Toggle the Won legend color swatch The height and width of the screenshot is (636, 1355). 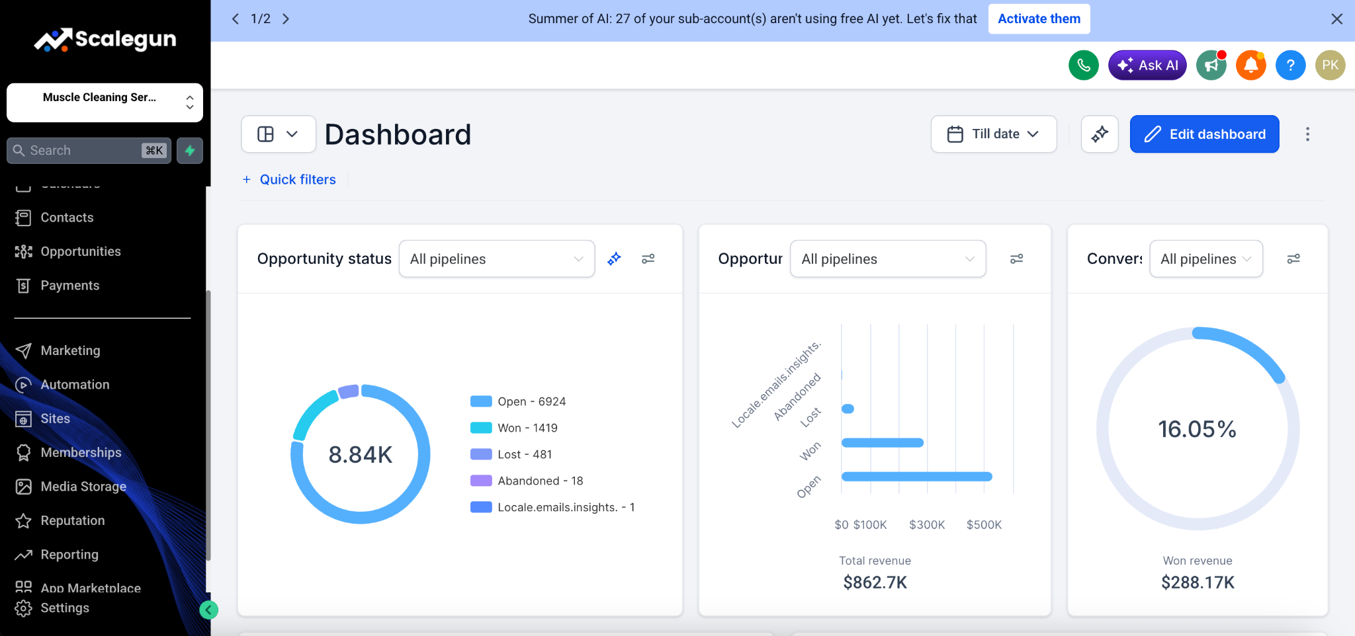point(481,428)
